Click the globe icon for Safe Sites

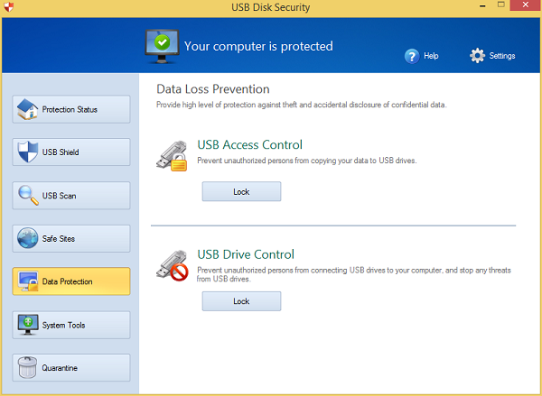[28, 238]
